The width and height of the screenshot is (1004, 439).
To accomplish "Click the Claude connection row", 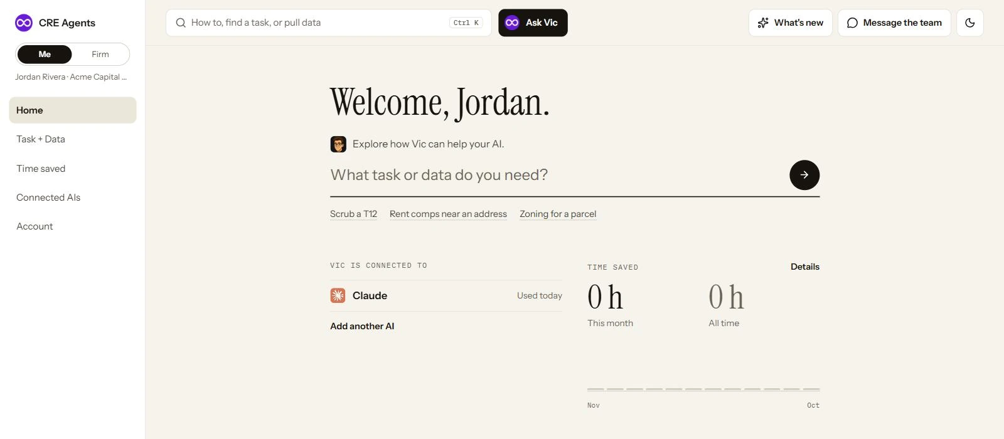I will pyautogui.click(x=446, y=295).
